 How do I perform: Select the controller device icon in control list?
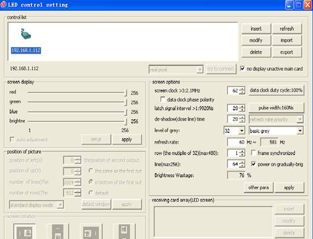(26, 34)
